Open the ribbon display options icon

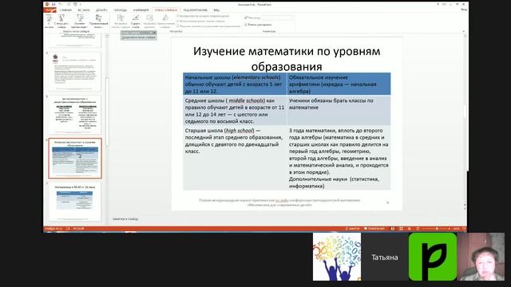tap(444, 4)
